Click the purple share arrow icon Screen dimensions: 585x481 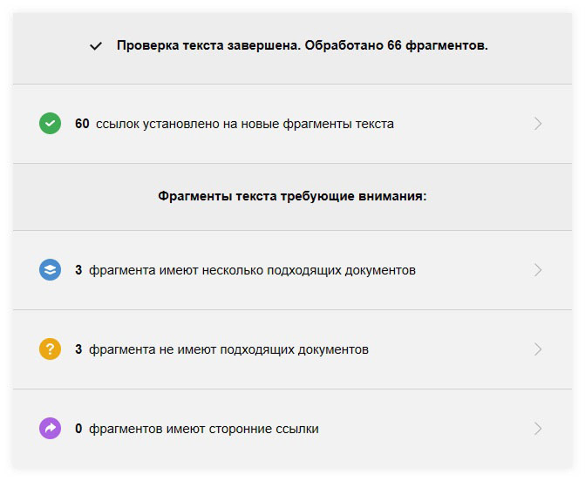tap(51, 429)
